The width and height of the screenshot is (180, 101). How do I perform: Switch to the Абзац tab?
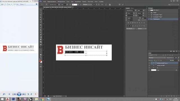(x=132, y=8)
